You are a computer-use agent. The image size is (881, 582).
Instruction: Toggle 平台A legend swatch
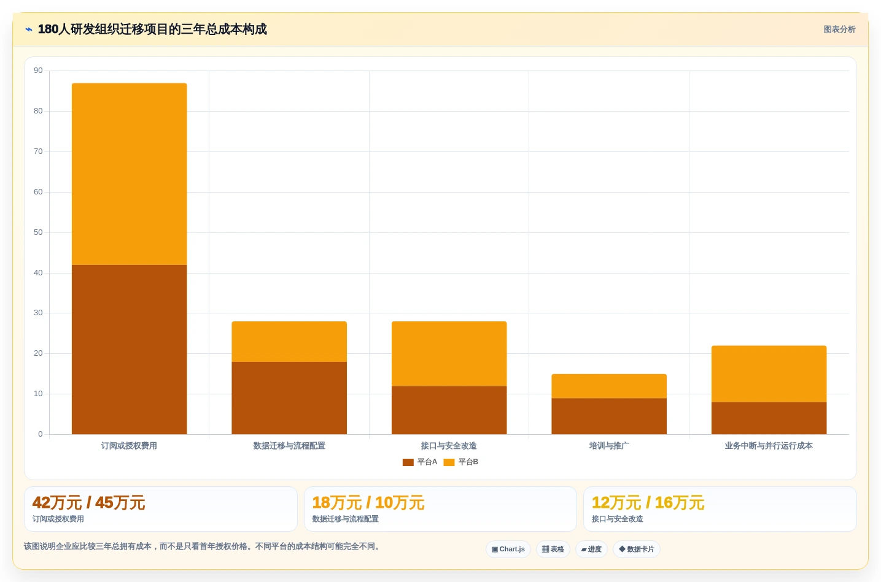click(408, 462)
